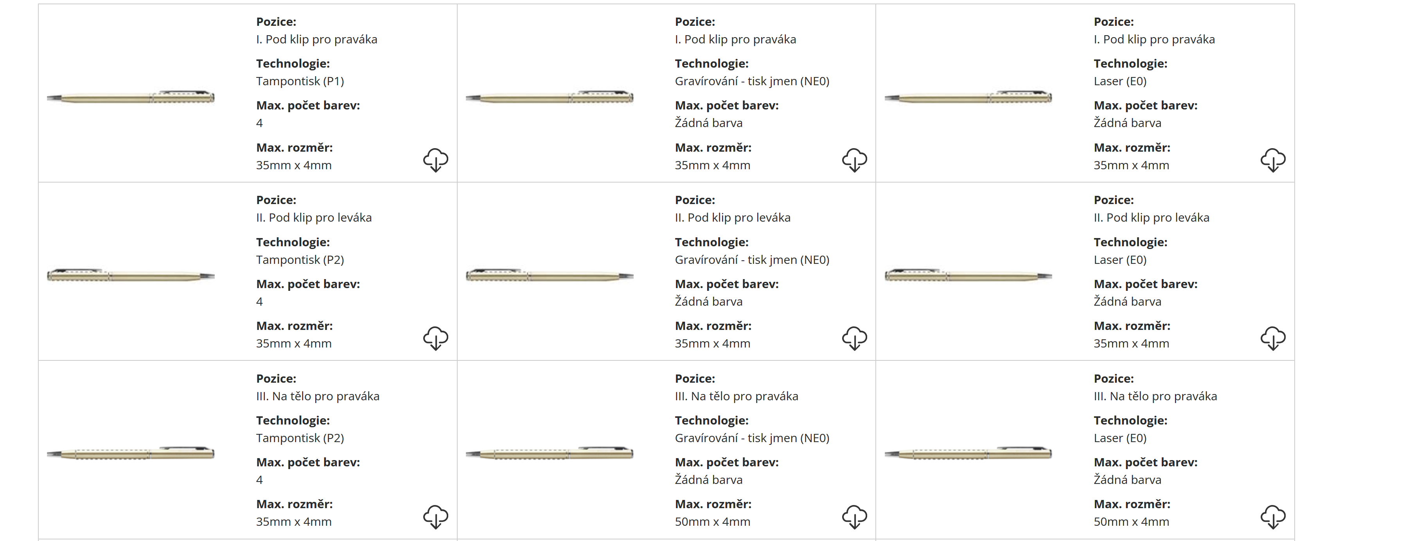Download template for position II Tampontisk (P2)

pyautogui.click(x=435, y=339)
